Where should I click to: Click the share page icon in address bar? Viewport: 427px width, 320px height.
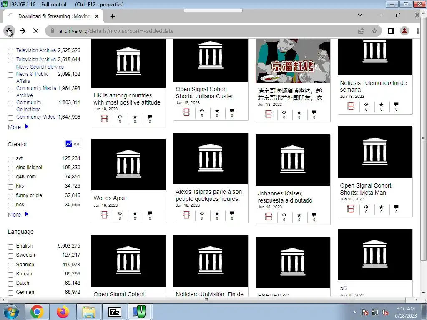[361, 31]
